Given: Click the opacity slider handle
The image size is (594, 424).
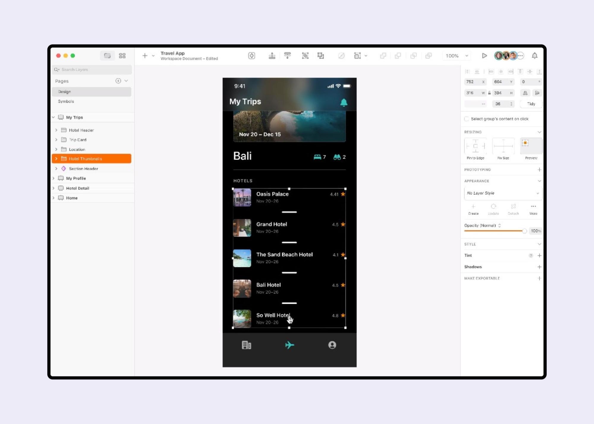Looking at the screenshot, I should pos(524,231).
